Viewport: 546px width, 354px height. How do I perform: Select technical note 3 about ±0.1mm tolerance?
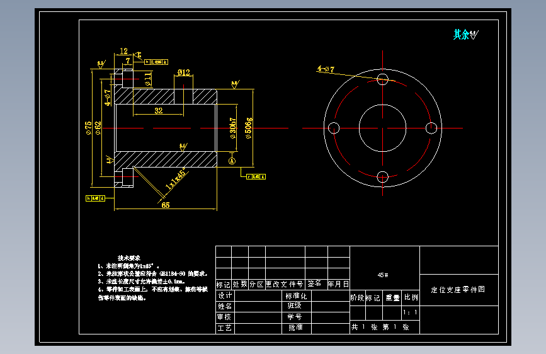pos(141,282)
